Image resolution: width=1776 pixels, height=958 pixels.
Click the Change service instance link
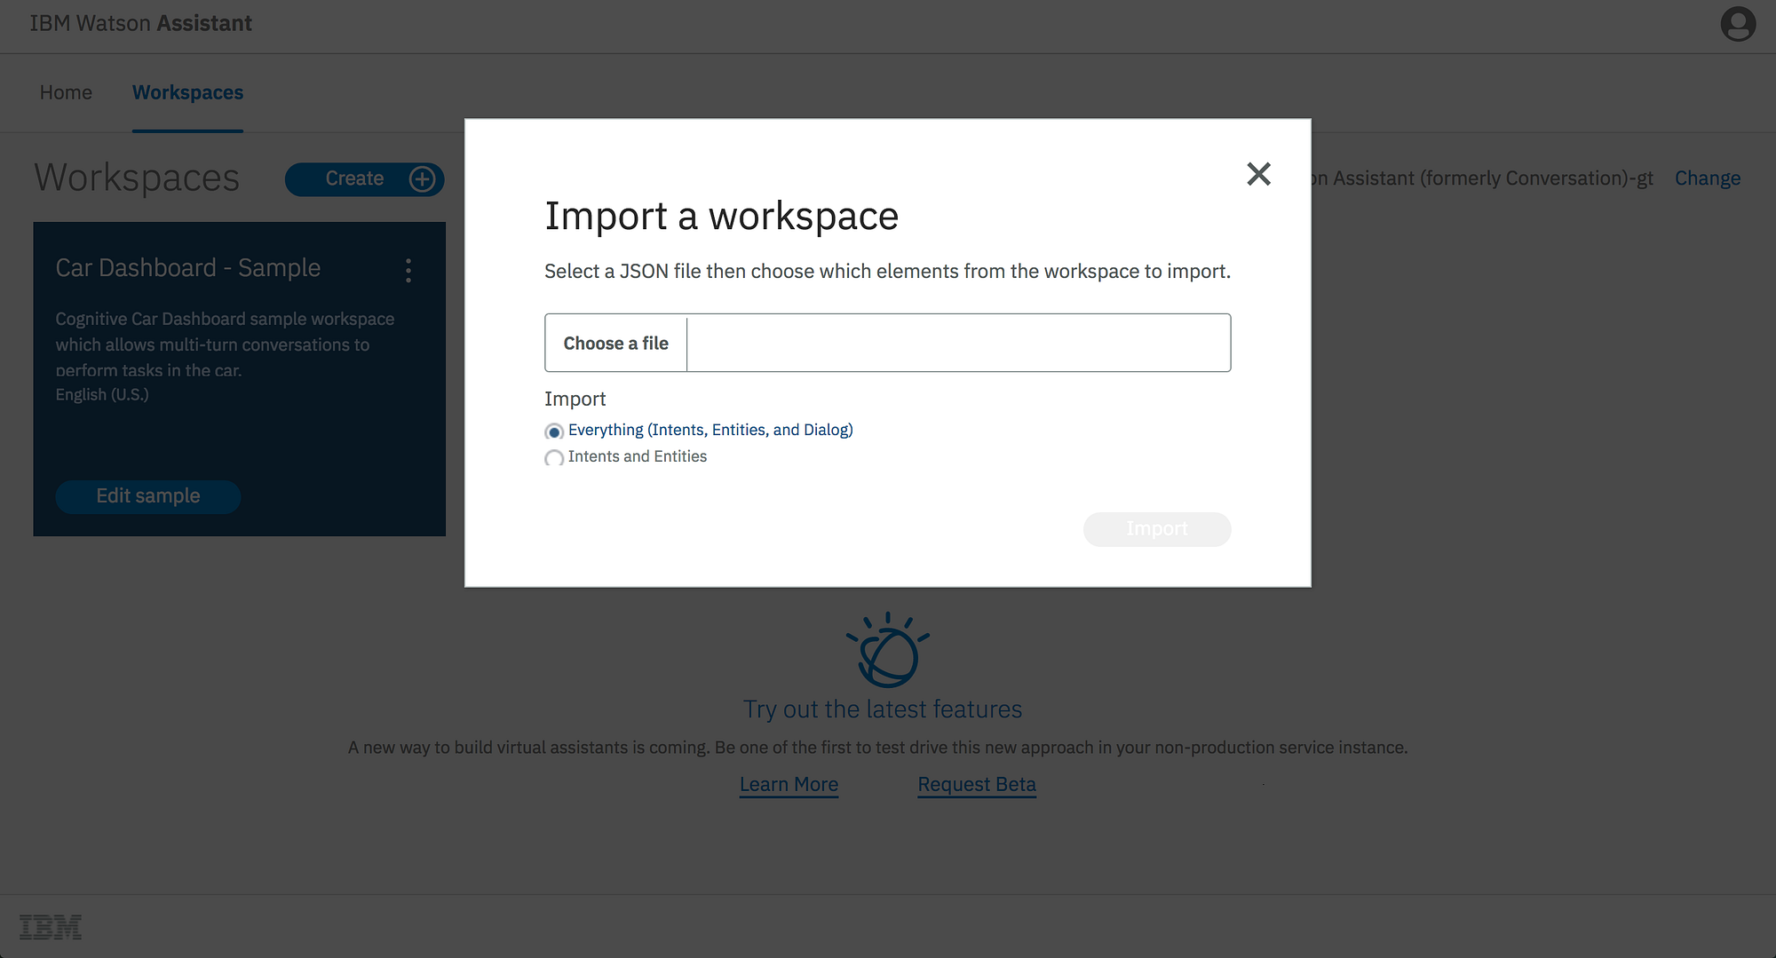click(1708, 178)
